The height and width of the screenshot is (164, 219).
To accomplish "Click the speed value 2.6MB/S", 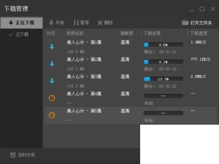I will point(198,77).
